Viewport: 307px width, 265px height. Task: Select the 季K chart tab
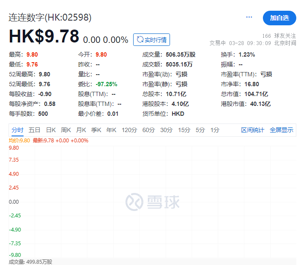[96, 130]
